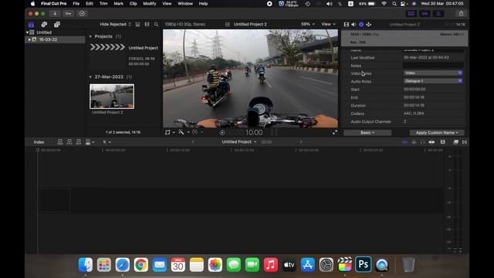Open the Video inspector tab icon

pos(347,24)
